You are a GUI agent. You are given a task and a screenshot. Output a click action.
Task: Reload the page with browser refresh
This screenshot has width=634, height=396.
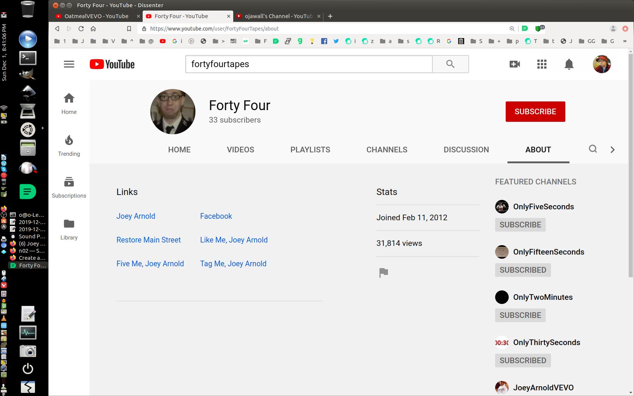[81, 29]
